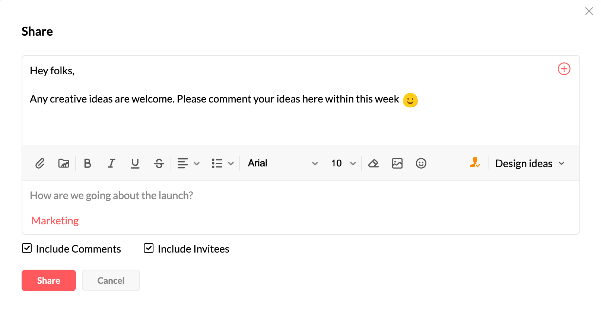The width and height of the screenshot is (601, 312).
Task: Open the Design ideas dropdown
Action: [530, 163]
